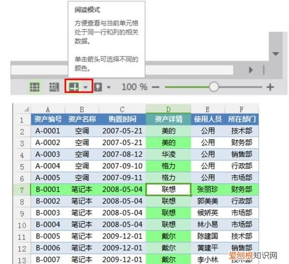
Task: Select column F header
Action: point(242,109)
